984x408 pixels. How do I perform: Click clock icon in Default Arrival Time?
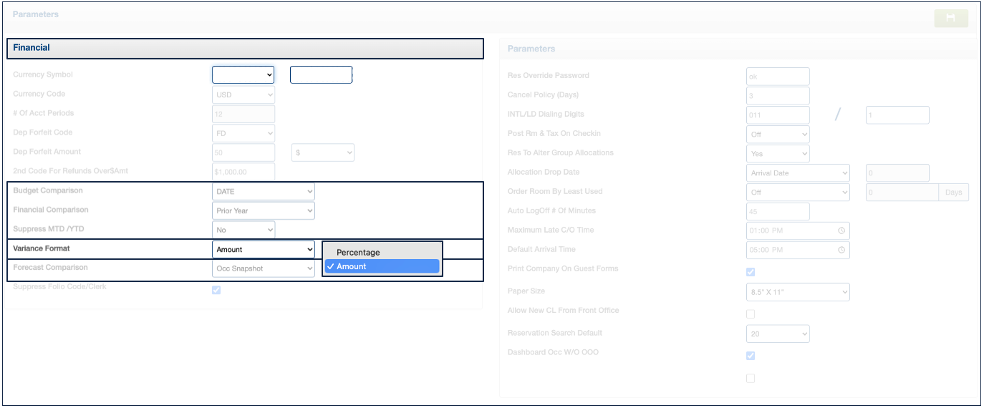pos(841,250)
